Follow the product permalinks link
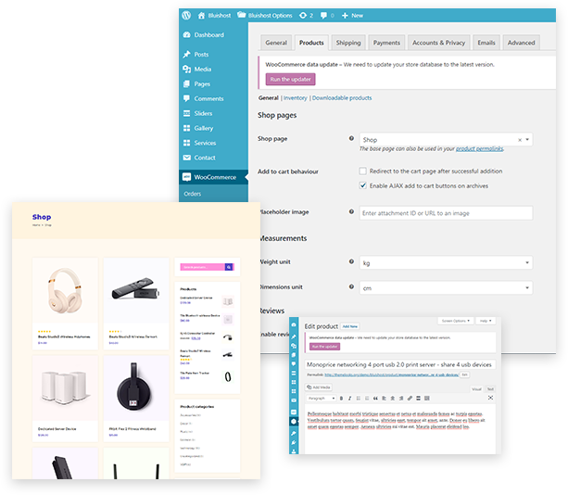 pyautogui.click(x=479, y=149)
